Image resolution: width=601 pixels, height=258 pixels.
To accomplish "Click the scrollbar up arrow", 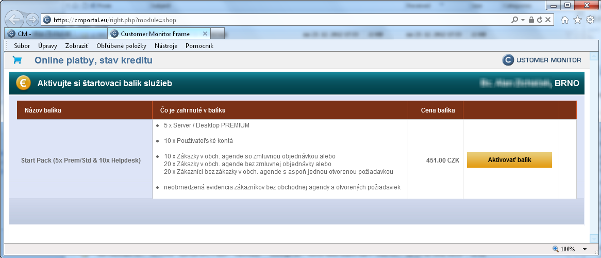I will [594, 57].
